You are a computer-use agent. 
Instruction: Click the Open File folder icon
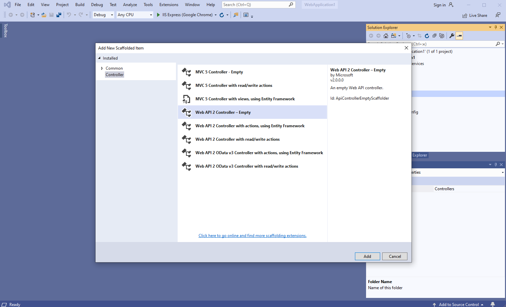pos(44,15)
